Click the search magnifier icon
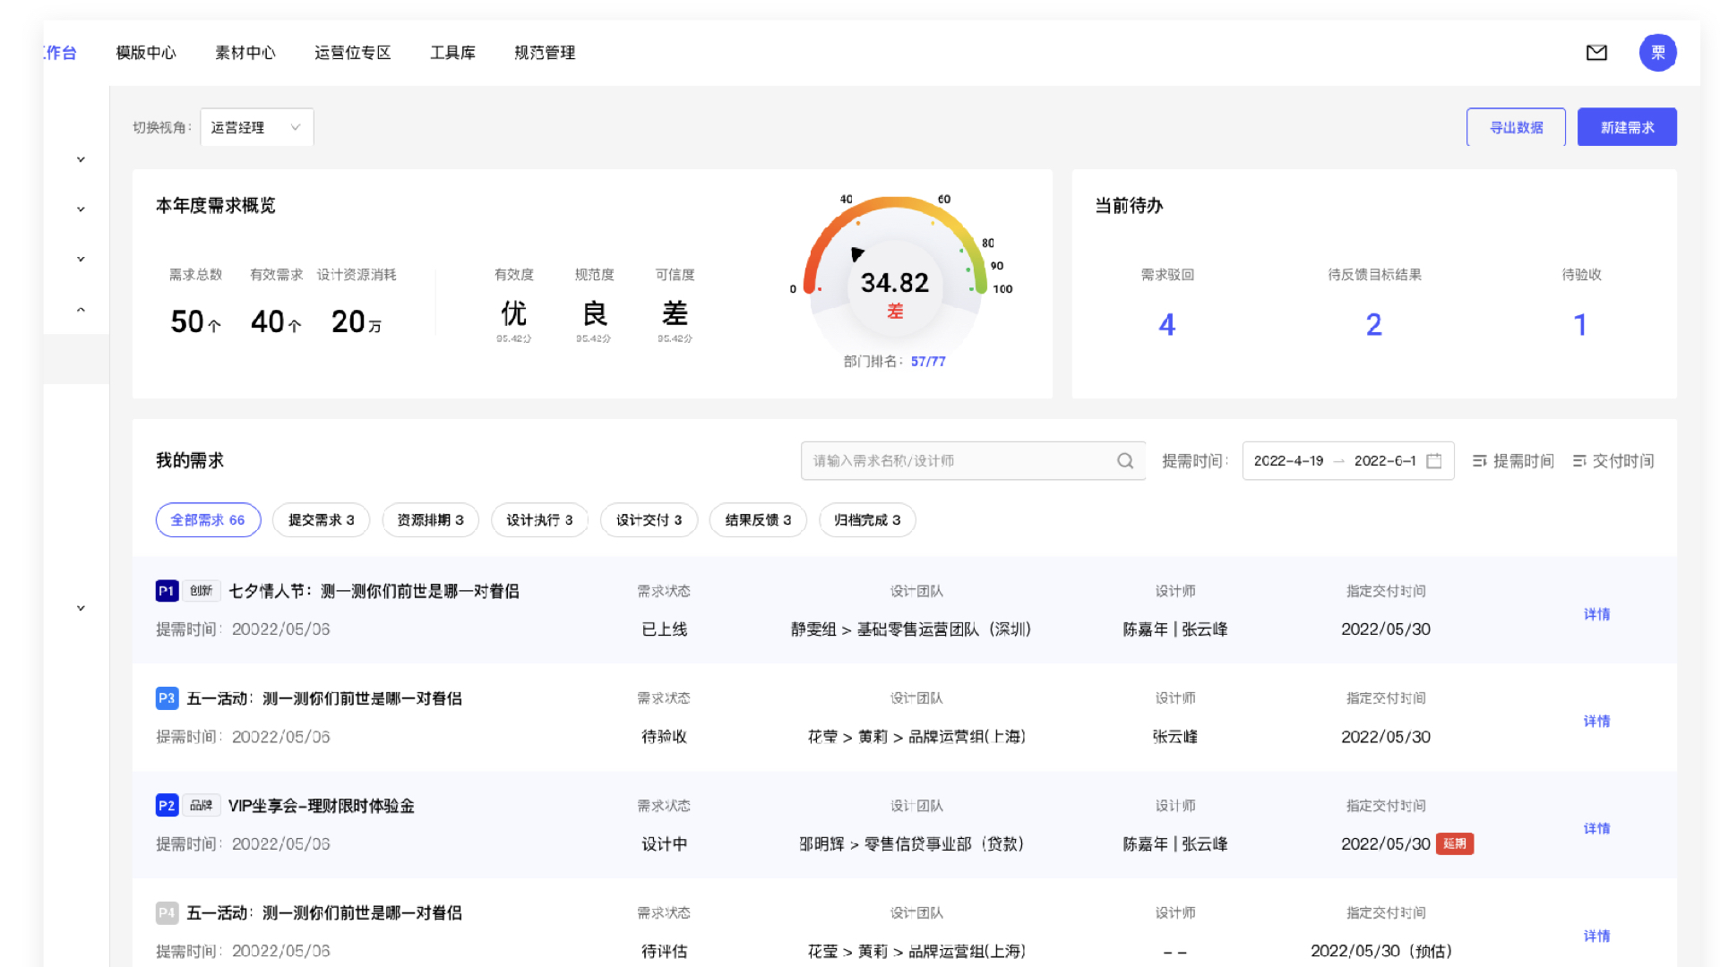Screen dimensions: 1720x967 pos(1125,461)
